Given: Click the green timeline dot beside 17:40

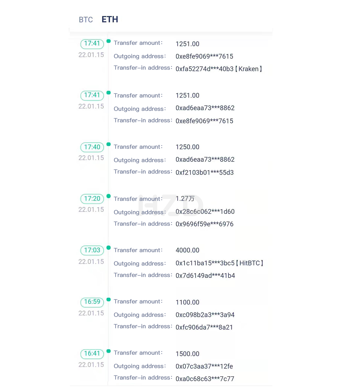Looking at the screenshot, I should point(109,144).
